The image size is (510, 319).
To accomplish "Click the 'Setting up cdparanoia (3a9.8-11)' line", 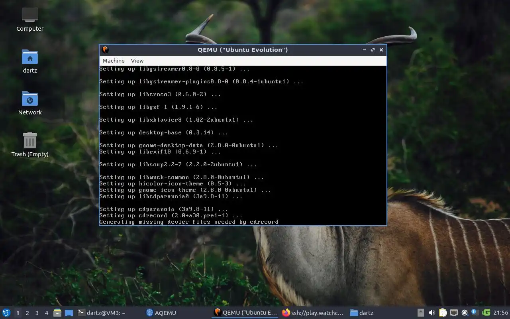I will coord(164,209).
